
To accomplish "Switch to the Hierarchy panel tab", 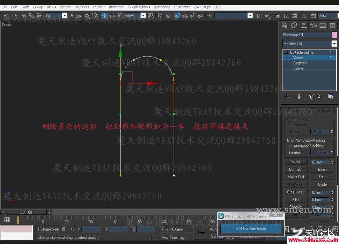I will (304, 26).
